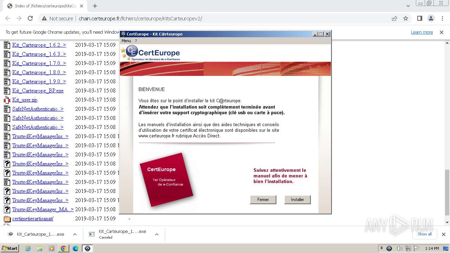Open Kit_Carteurope_1.9.0 link

point(39,82)
